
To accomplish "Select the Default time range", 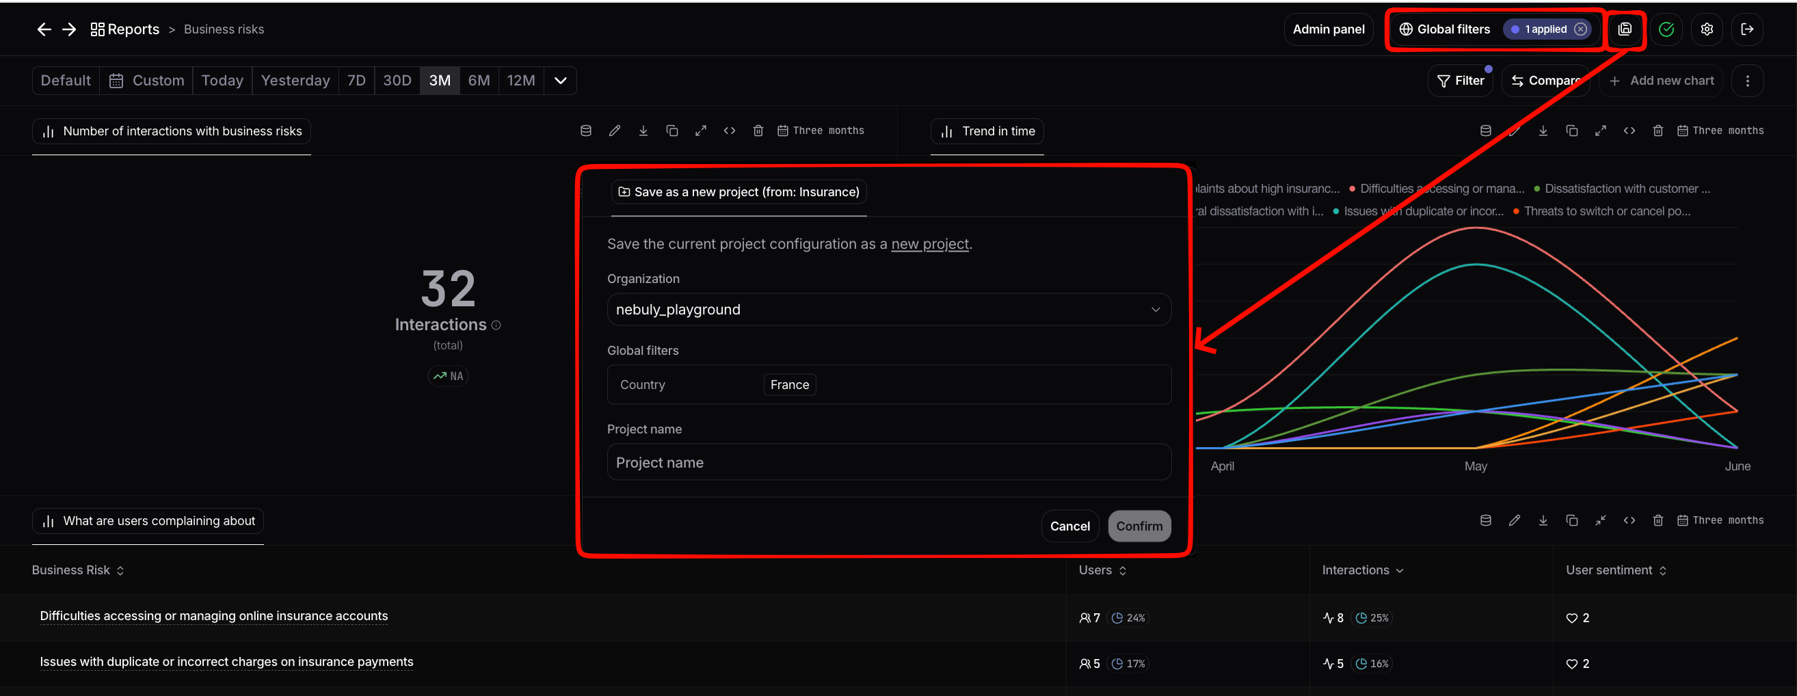I will [x=66, y=81].
